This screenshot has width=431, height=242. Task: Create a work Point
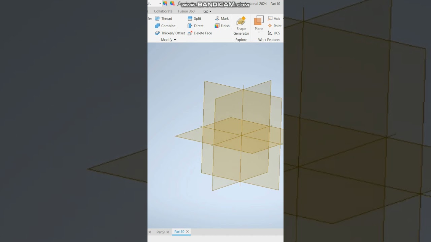click(x=274, y=26)
